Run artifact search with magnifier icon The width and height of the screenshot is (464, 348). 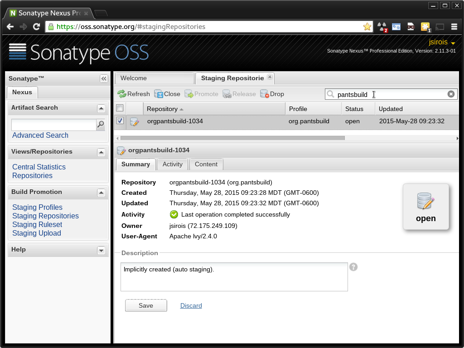[x=101, y=125]
